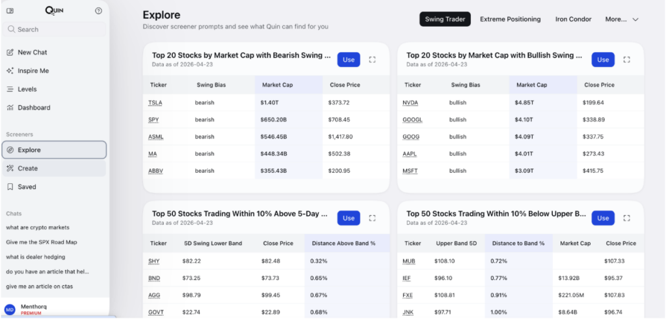
Task: Click the FXE ticker
Action: tap(408, 295)
